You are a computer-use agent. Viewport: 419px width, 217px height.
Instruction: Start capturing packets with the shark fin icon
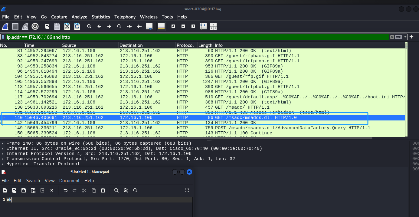coord(5,26)
